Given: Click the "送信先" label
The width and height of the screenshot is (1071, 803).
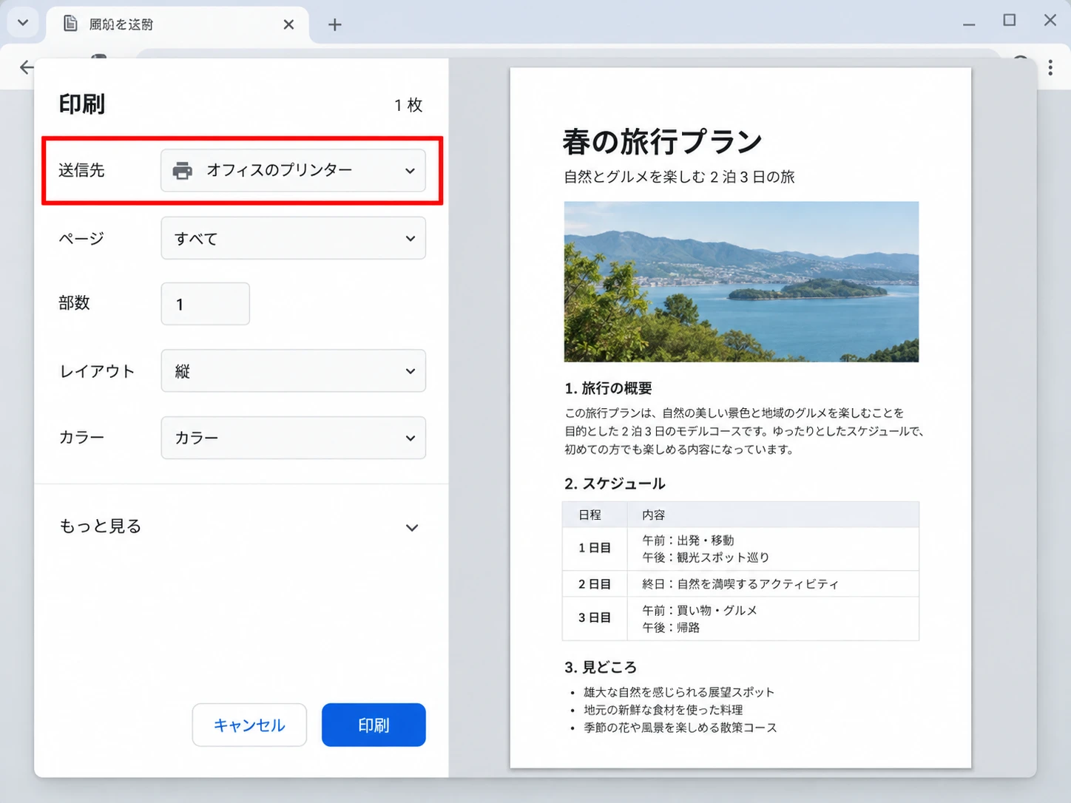Looking at the screenshot, I should click(81, 170).
